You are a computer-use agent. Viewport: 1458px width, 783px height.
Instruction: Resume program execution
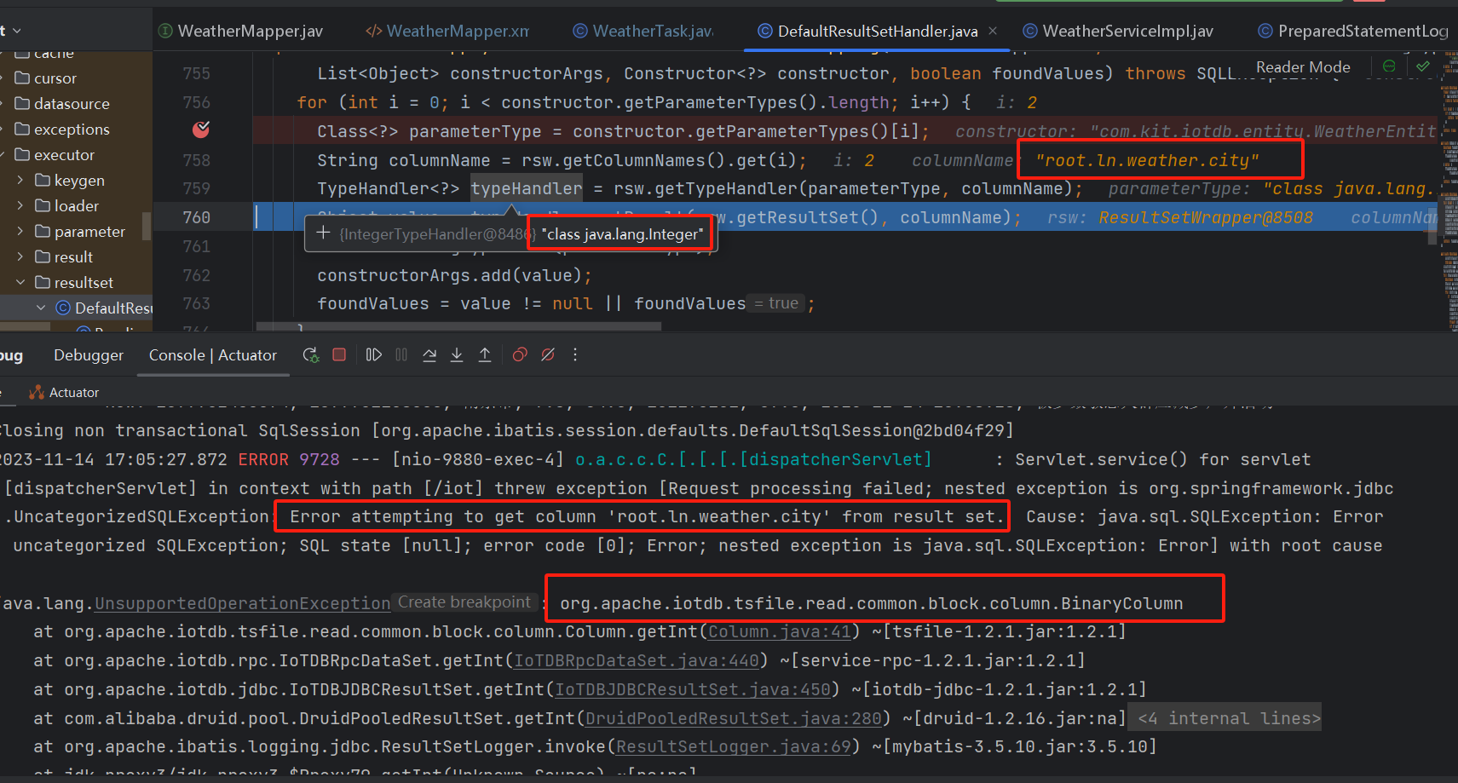coord(373,354)
